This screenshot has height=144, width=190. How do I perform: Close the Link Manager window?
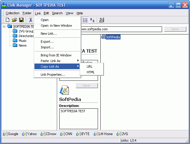point(185,5)
